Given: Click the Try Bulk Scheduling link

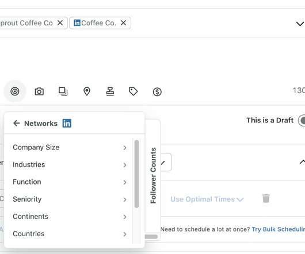Looking at the screenshot, I should pyautogui.click(x=279, y=229).
